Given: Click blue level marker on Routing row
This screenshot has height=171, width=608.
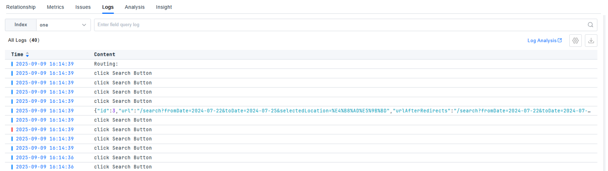Looking at the screenshot, I should point(12,64).
